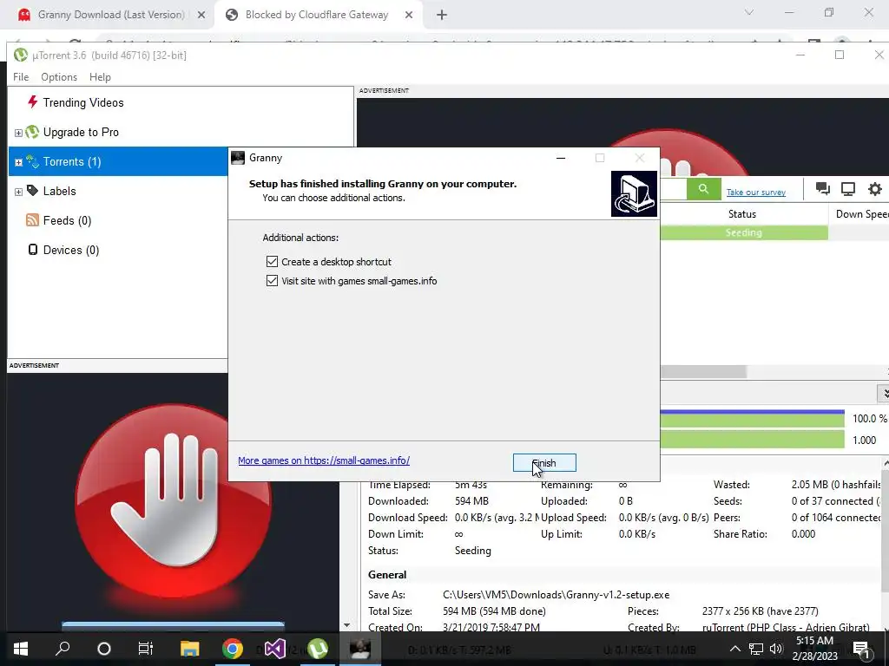Expand the Upgrade to Pro node

pos(18,133)
